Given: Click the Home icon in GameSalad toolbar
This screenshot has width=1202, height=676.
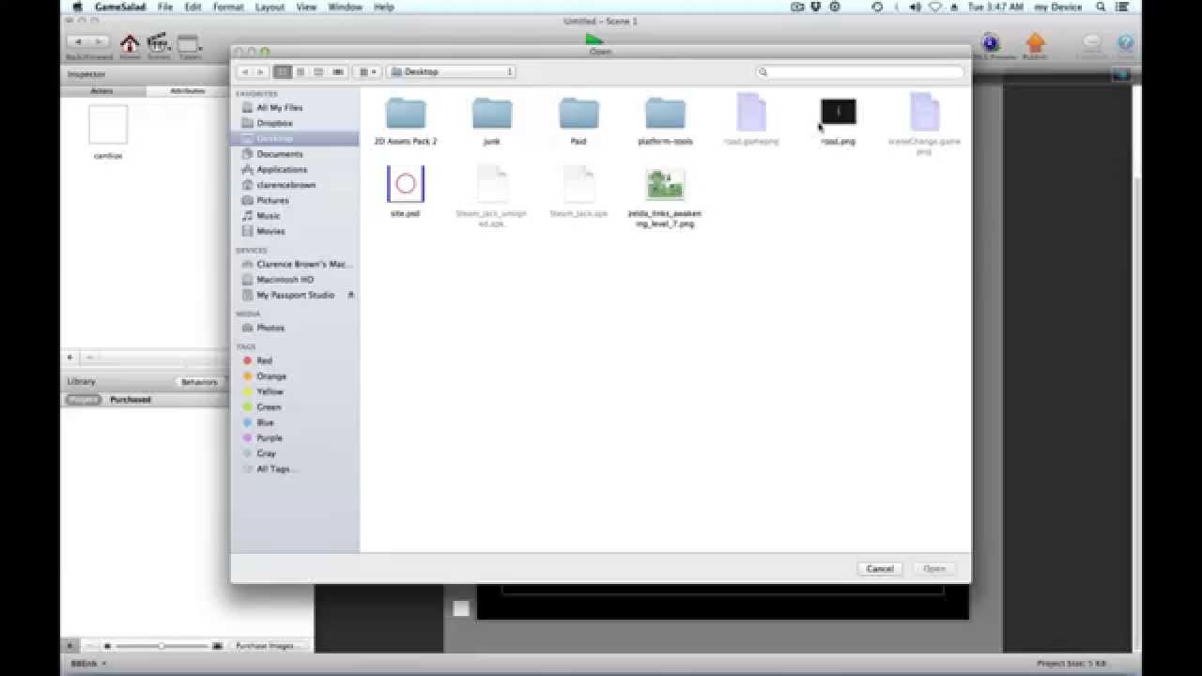Looking at the screenshot, I should click(130, 43).
